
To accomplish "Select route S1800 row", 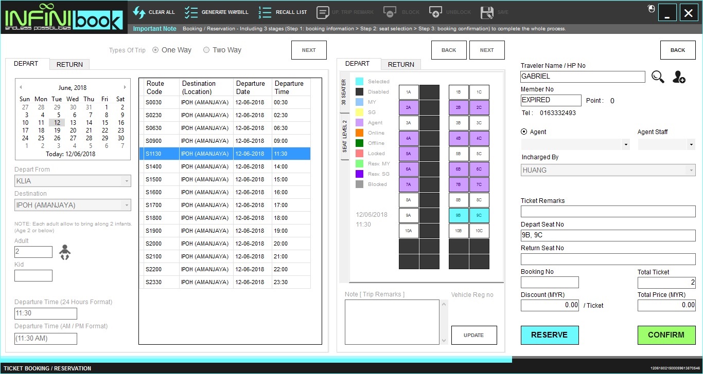I will 225,218.
